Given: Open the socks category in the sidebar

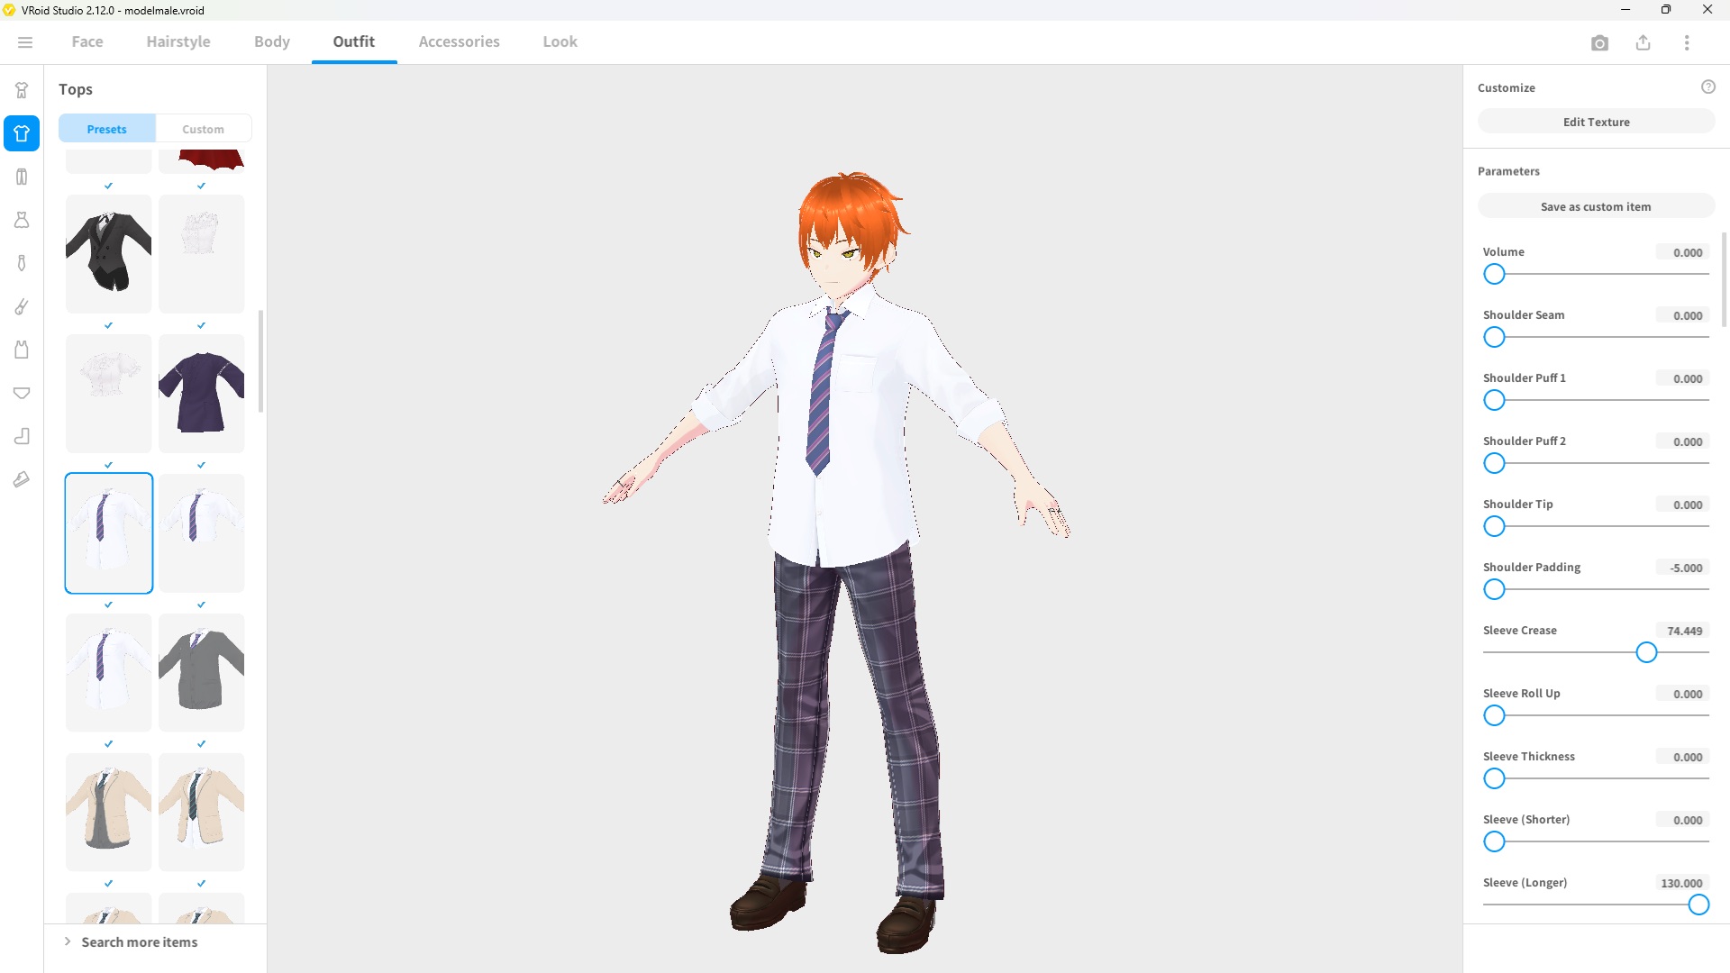Looking at the screenshot, I should pyautogui.click(x=22, y=436).
